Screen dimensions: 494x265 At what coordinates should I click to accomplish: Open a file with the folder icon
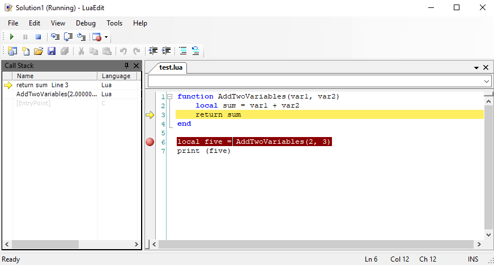pyautogui.click(x=39, y=51)
